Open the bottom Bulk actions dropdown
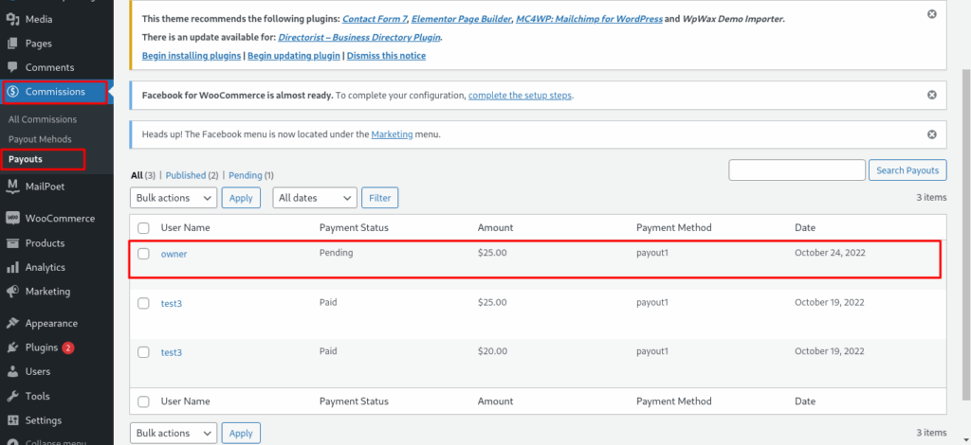 [174, 433]
